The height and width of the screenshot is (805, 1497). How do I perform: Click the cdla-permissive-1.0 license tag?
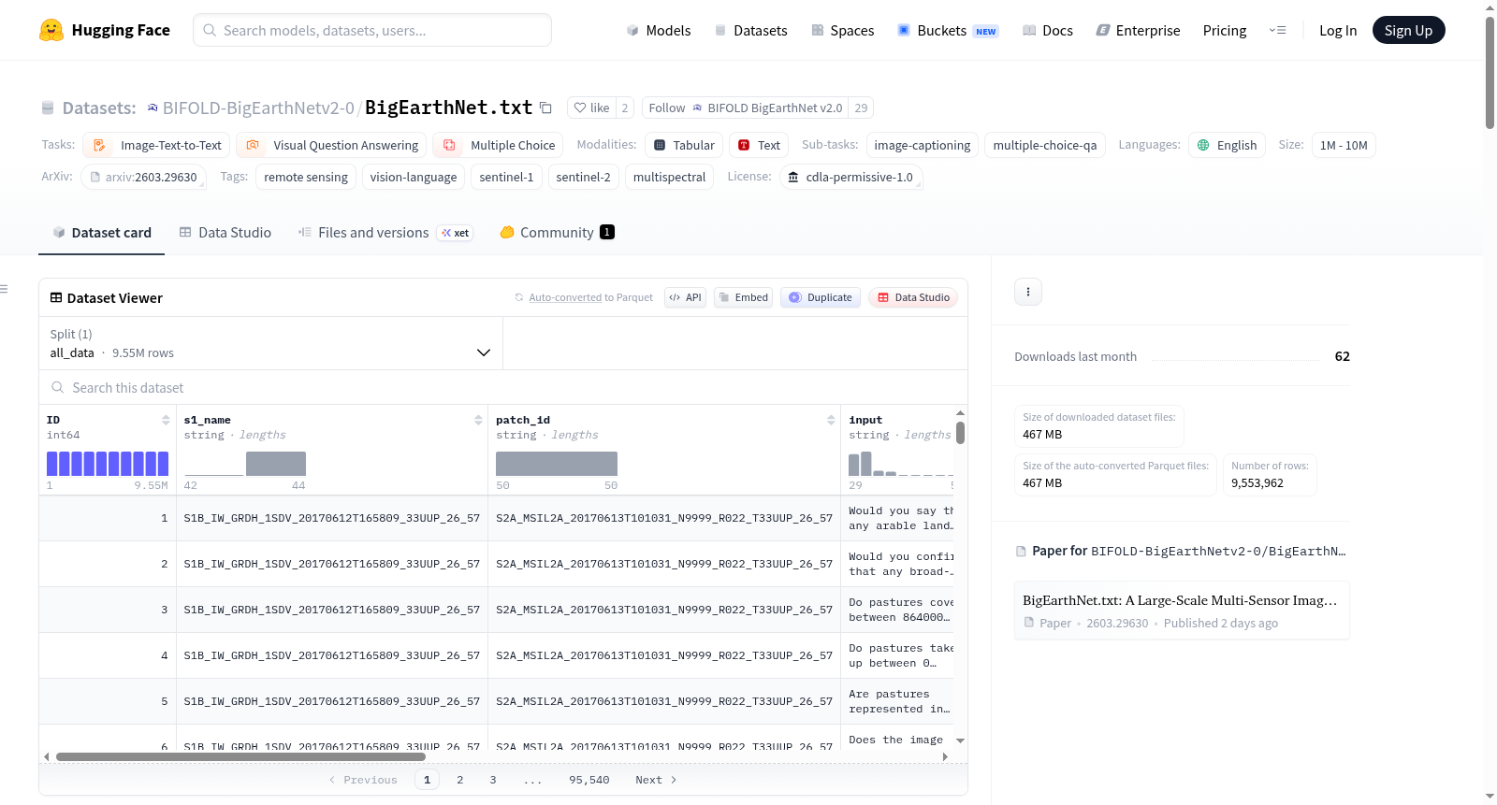tap(851, 177)
